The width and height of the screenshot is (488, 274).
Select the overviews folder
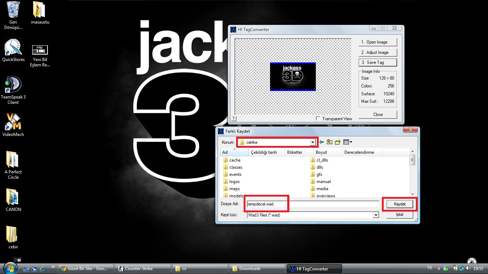[x=323, y=196]
